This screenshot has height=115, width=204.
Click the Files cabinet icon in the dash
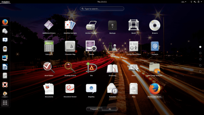click(x=5, y=76)
